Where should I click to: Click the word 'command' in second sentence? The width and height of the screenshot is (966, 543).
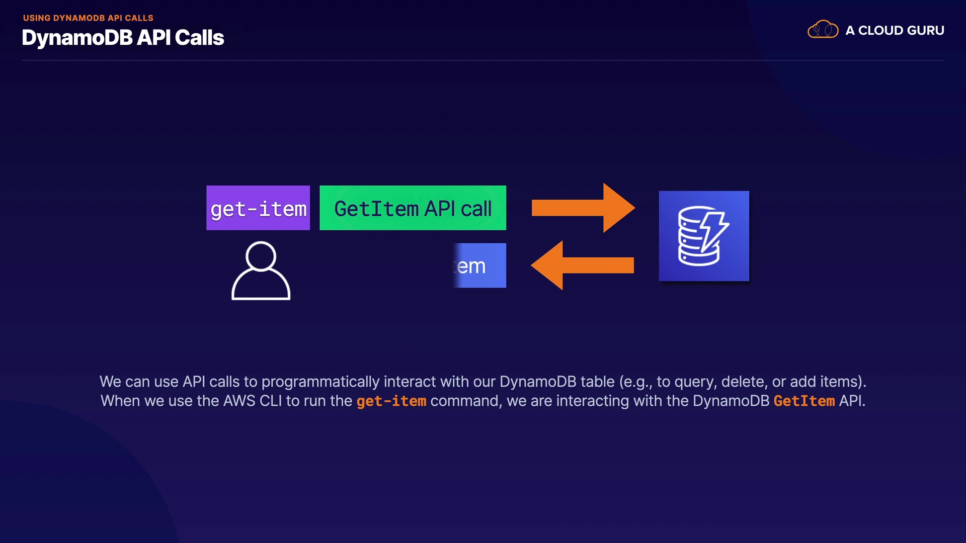[x=465, y=401]
